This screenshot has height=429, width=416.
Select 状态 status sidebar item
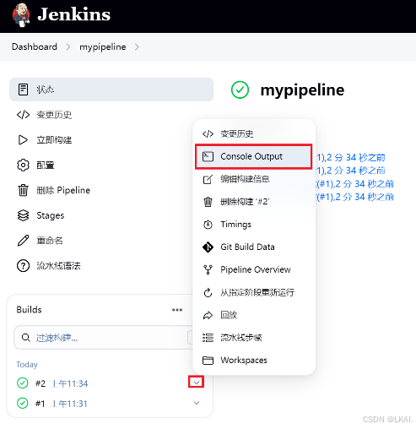pyautogui.click(x=111, y=90)
